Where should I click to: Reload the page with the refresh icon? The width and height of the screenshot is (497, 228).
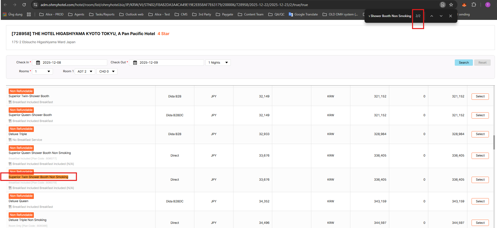24,5
